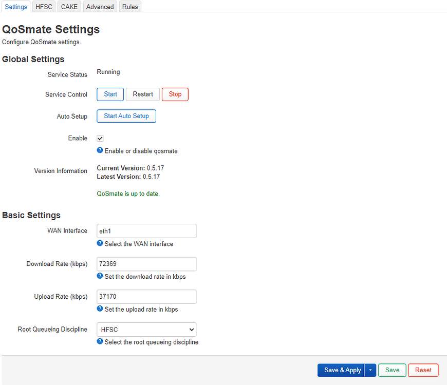Click the help icon beside Enable setting

99,151
